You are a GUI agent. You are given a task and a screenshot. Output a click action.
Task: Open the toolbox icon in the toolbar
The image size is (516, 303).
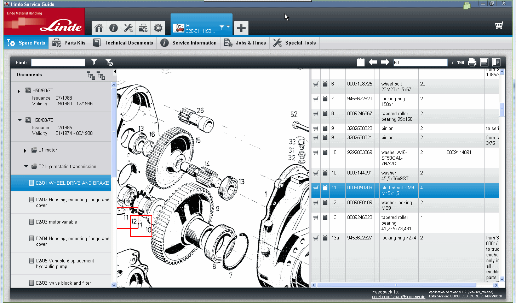tap(143, 28)
